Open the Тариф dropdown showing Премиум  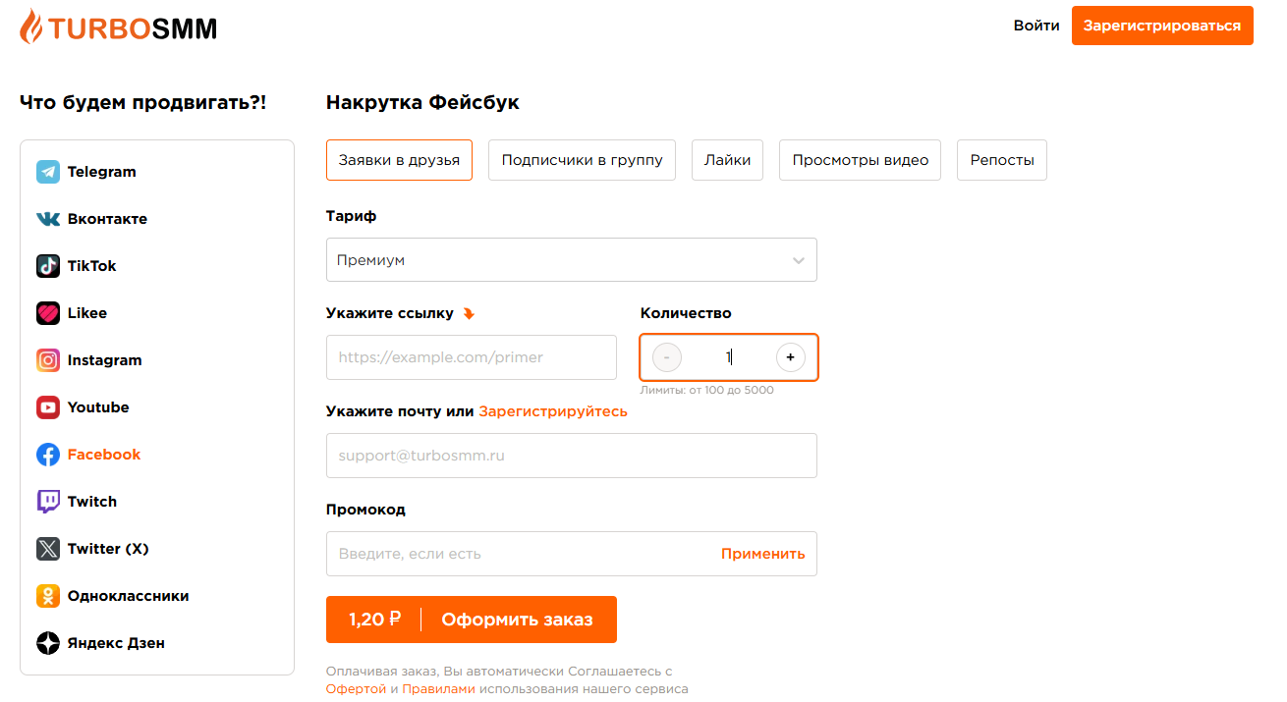[x=572, y=260]
